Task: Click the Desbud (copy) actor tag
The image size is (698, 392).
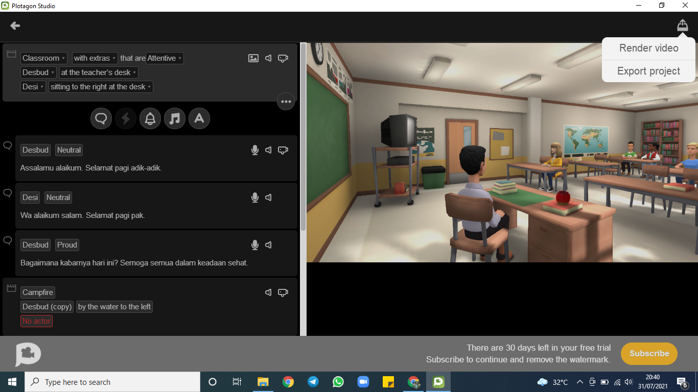Action: [x=47, y=307]
